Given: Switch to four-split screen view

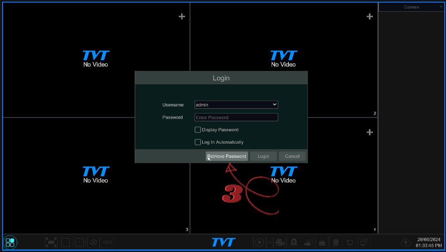Looking at the screenshot, I should pyautogui.click(x=79, y=243).
